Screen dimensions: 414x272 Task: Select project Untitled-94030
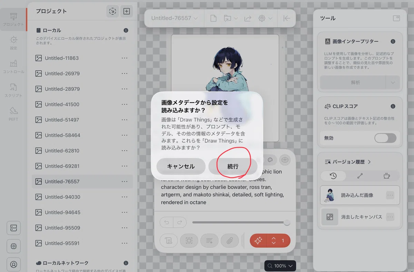[82, 197]
